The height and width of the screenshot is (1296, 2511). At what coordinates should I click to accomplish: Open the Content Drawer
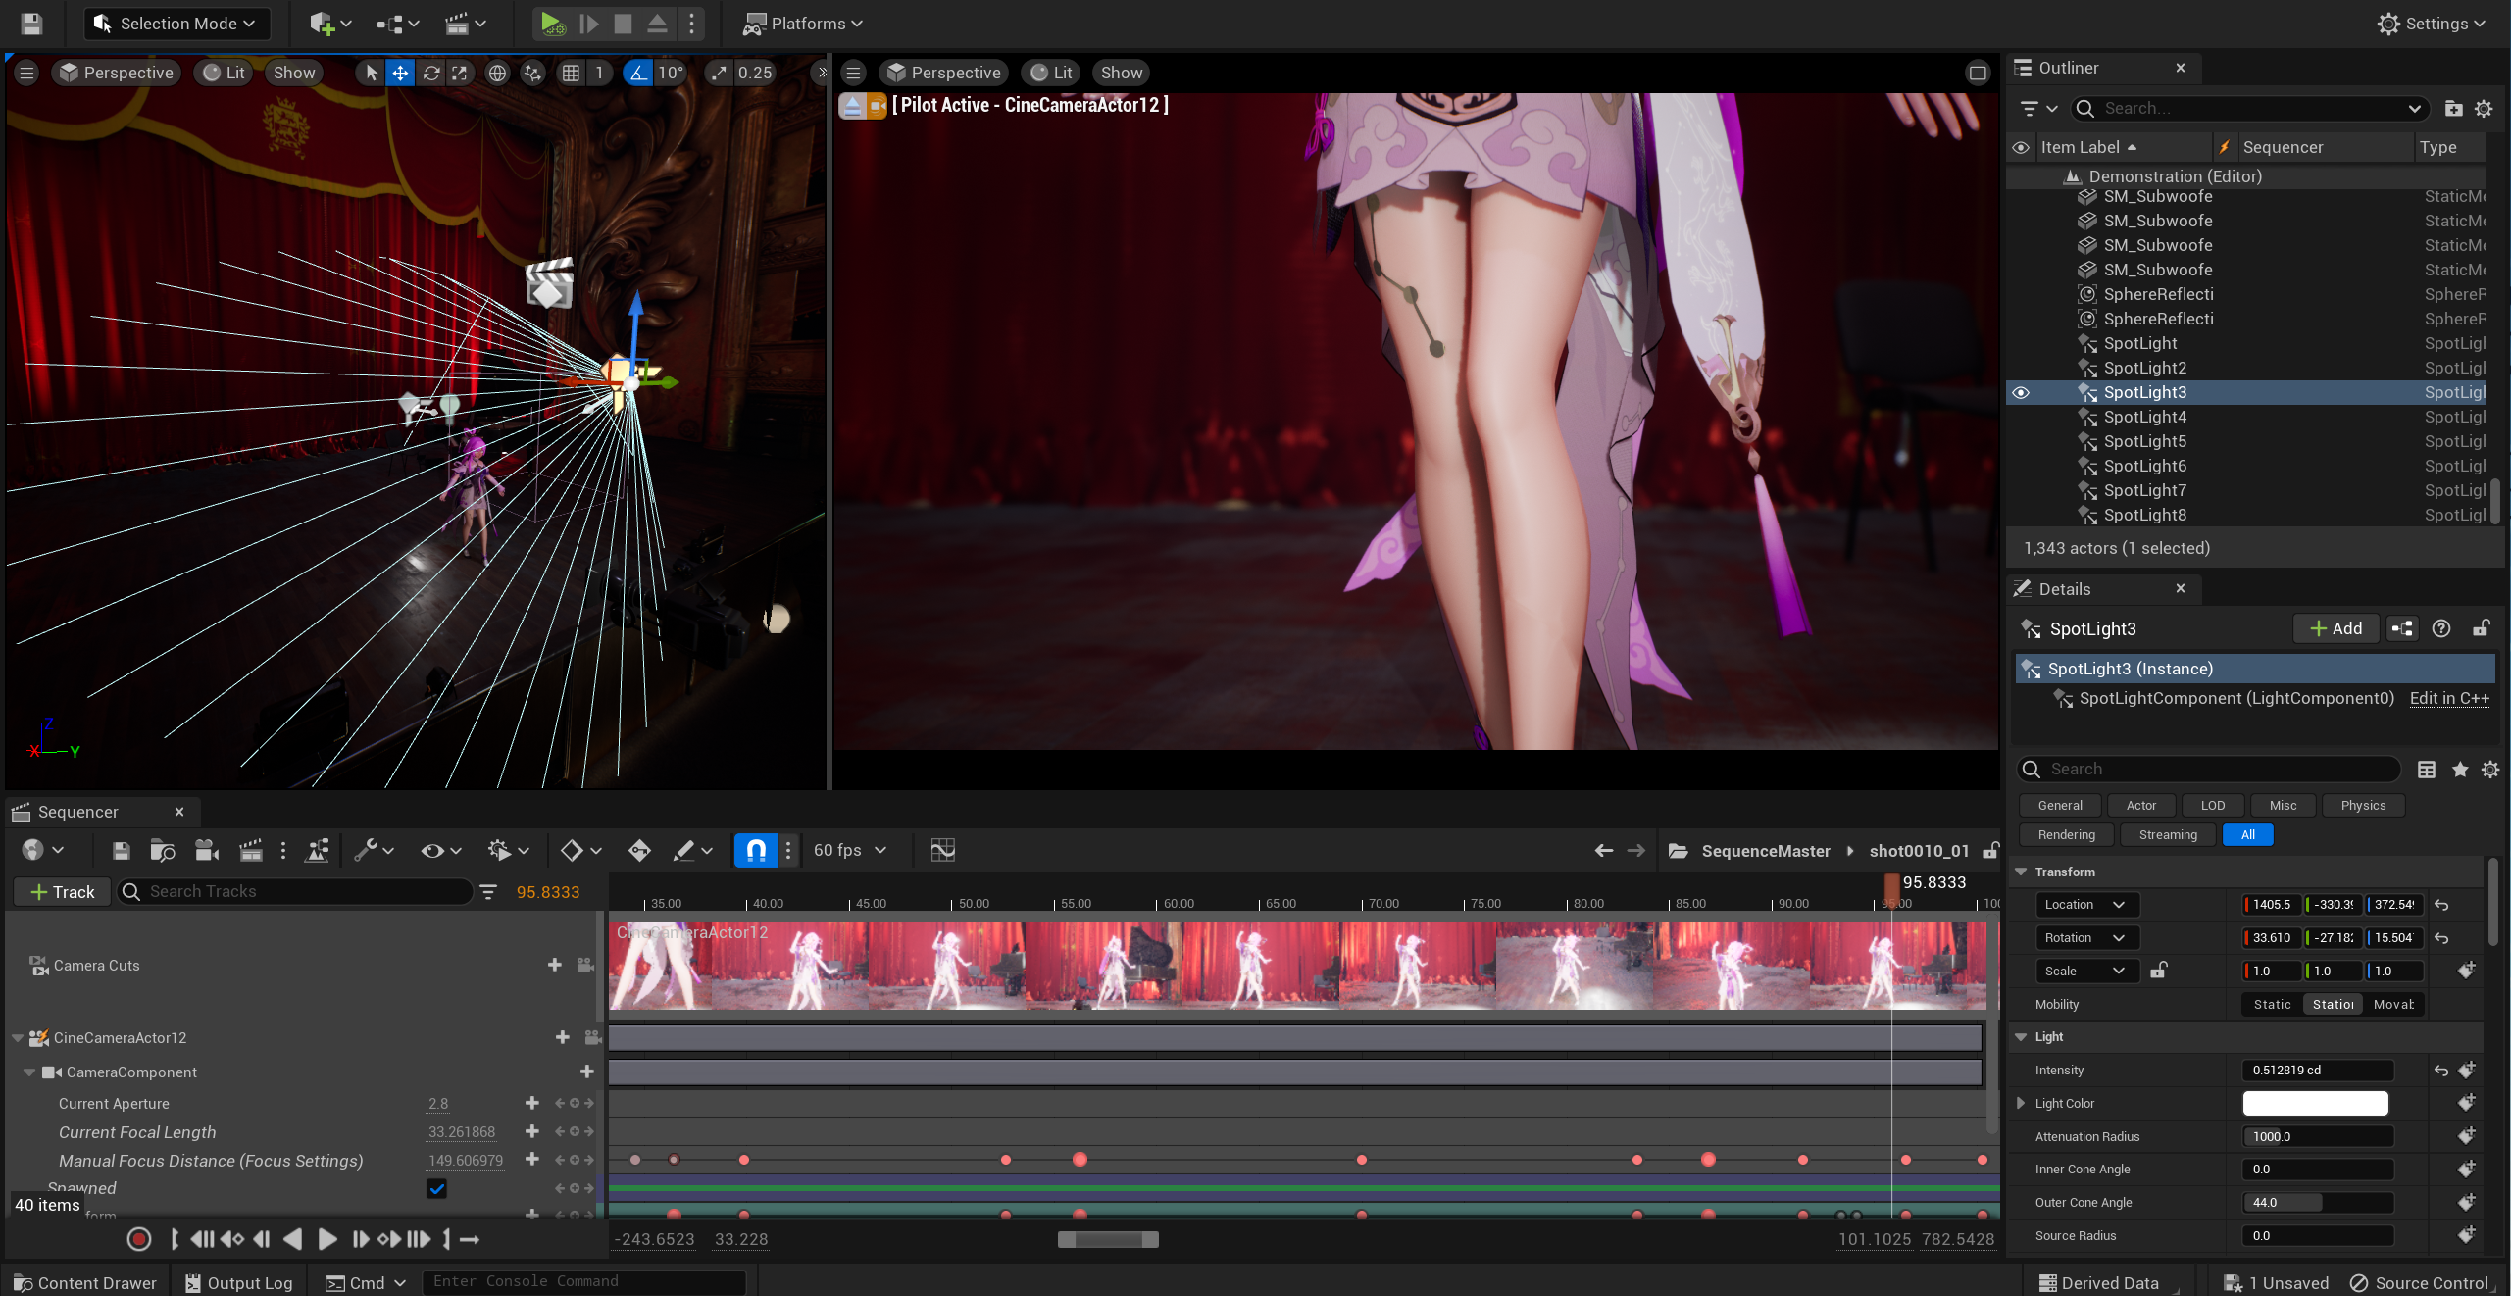85,1282
